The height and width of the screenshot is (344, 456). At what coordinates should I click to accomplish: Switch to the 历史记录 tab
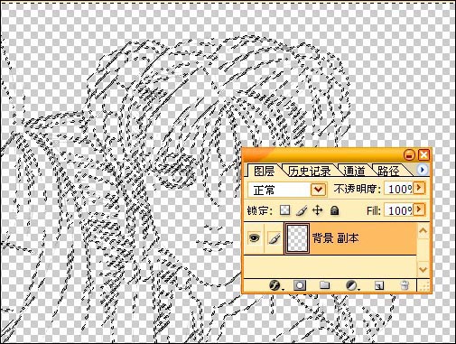point(310,171)
